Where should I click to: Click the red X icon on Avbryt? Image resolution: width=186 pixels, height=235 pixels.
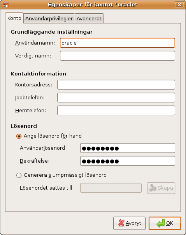pos(121,223)
